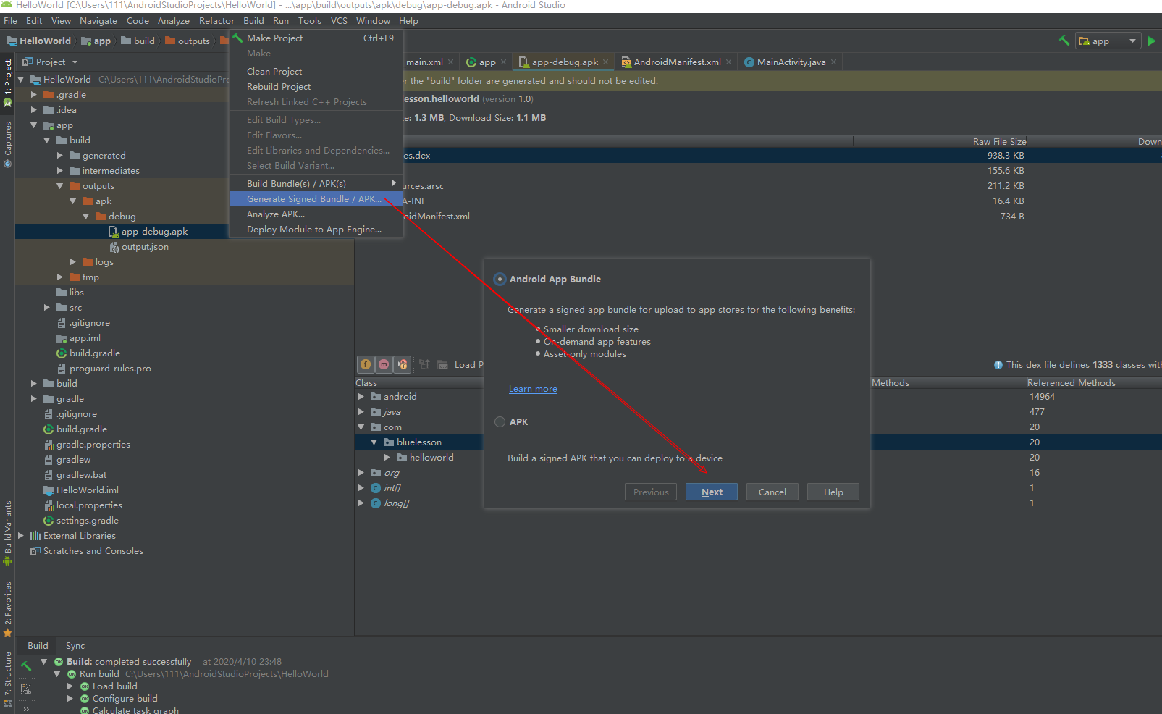Viewport: 1162px width, 714px height.
Task: Expand the Load build node
Action: pyautogui.click(x=70, y=686)
